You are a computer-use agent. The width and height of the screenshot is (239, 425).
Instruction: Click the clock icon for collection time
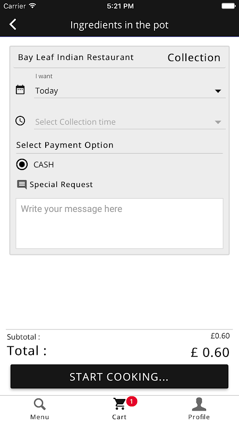(20, 121)
